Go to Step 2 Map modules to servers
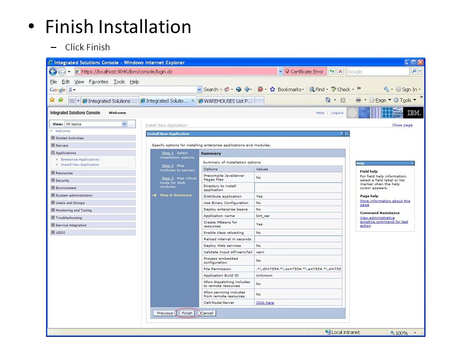Screen dimensions: 460x345 pyautogui.click(x=168, y=165)
